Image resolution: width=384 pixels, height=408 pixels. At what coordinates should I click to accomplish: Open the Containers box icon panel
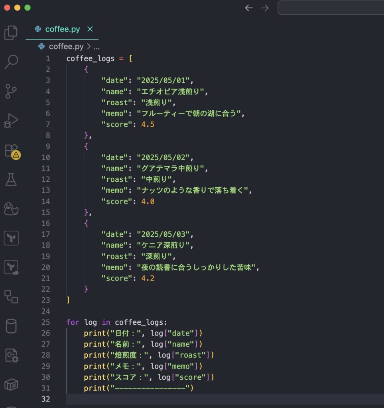pos(11,384)
